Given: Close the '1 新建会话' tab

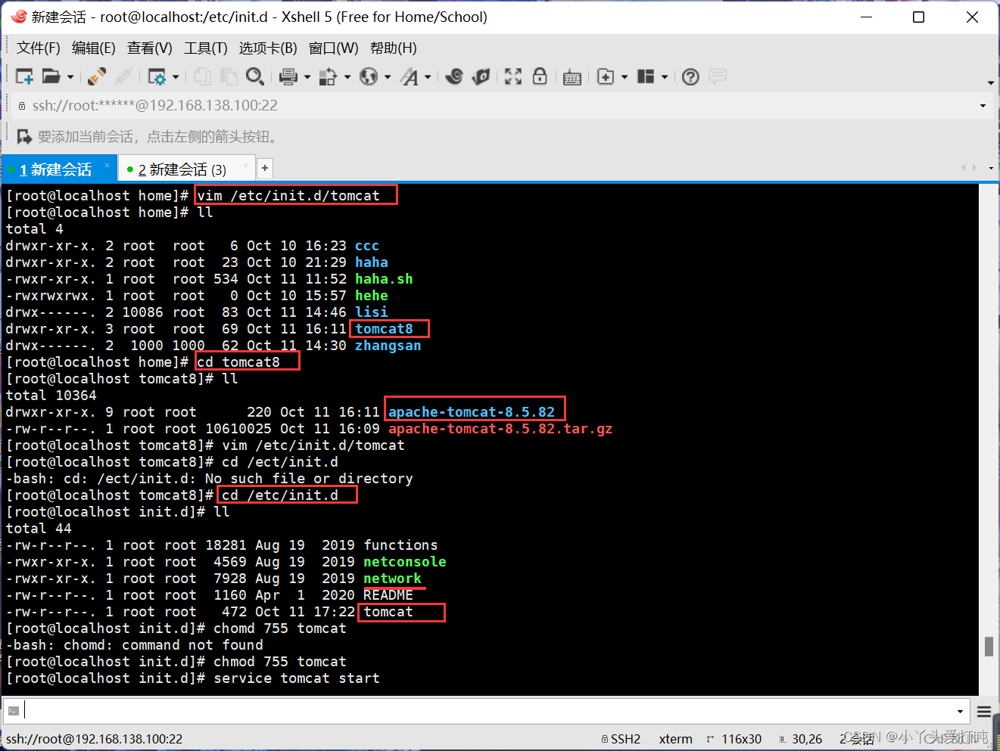Looking at the screenshot, I should [x=107, y=165].
